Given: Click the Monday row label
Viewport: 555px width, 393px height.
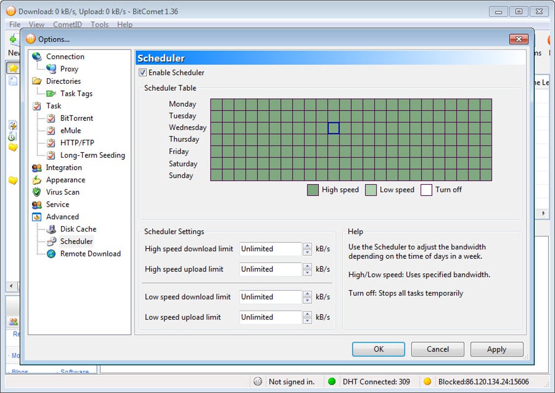Looking at the screenshot, I should [x=183, y=104].
